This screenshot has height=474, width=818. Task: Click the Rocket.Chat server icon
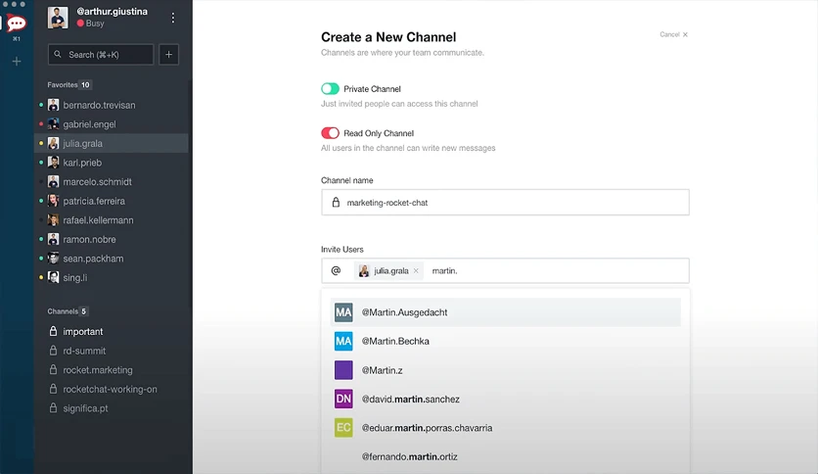point(17,23)
